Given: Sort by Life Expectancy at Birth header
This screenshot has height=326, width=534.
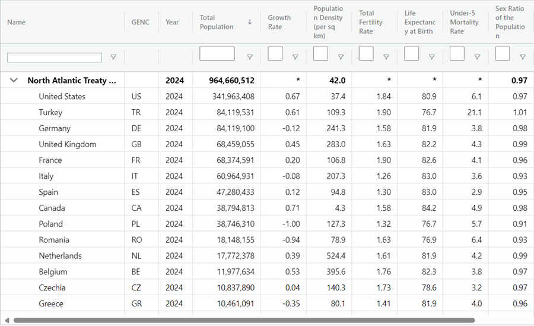Looking at the screenshot, I should [x=420, y=22].
